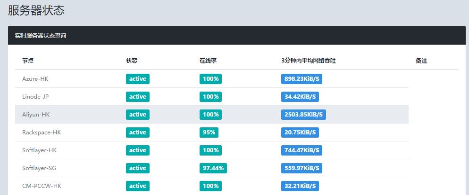Viewport: 469px width, 195px height.
Task: Click the 2503.85KiB/S throughput badge
Action: pos(303,115)
